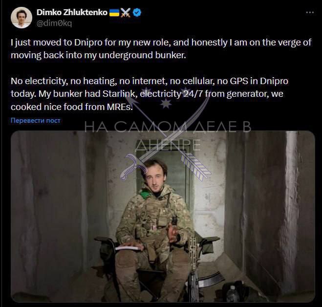
Task: Click the paragraph starting No electricity
Action: coord(150,94)
